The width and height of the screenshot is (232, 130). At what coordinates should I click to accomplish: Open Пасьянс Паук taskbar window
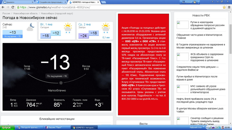click(56, 127)
